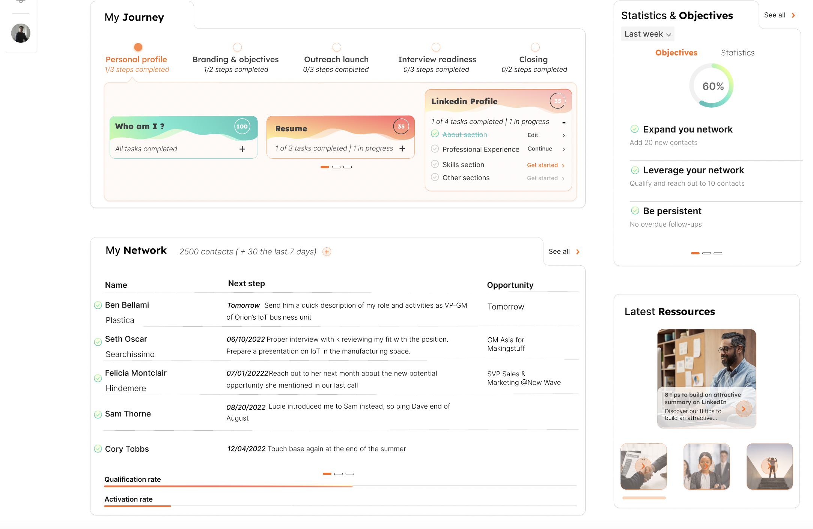Toggle the Other sections task circle
Viewport: 813px width, 529px height.
pyautogui.click(x=435, y=177)
